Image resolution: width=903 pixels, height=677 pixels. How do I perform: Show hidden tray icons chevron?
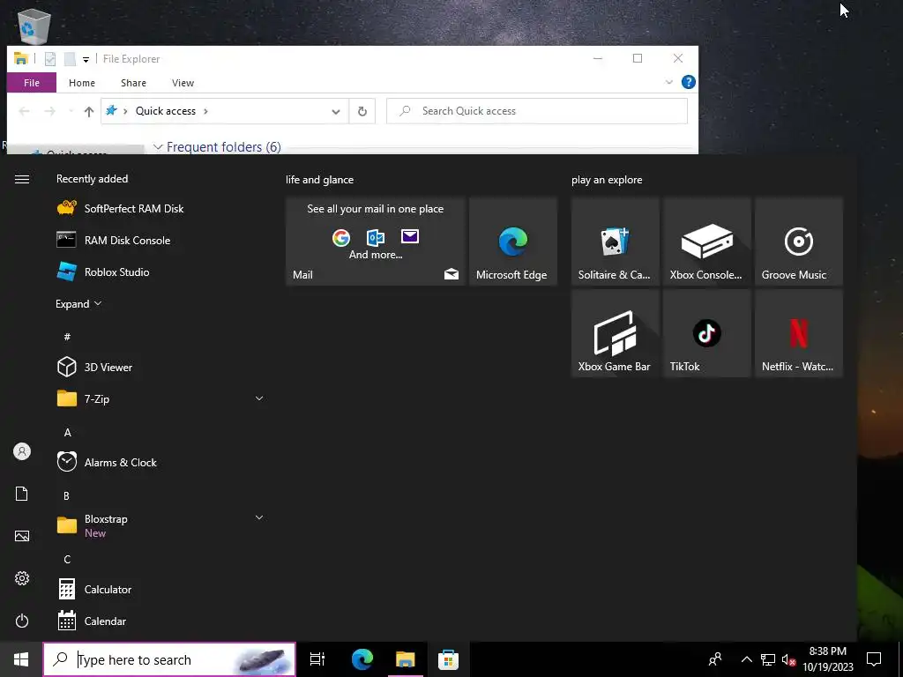[x=746, y=659]
